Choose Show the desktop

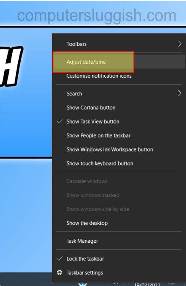[x=87, y=223]
